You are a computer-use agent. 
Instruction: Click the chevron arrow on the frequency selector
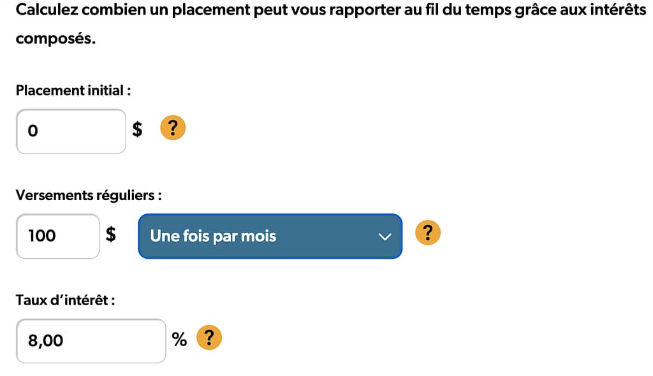[x=385, y=237]
